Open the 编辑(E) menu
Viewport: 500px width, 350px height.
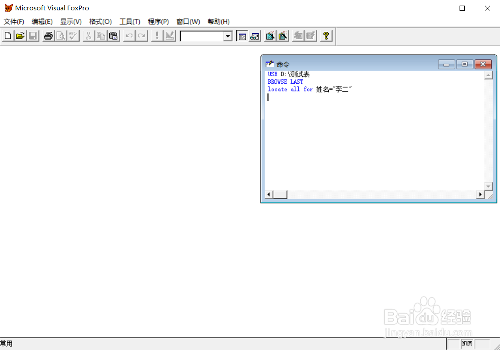click(x=42, y=22)
